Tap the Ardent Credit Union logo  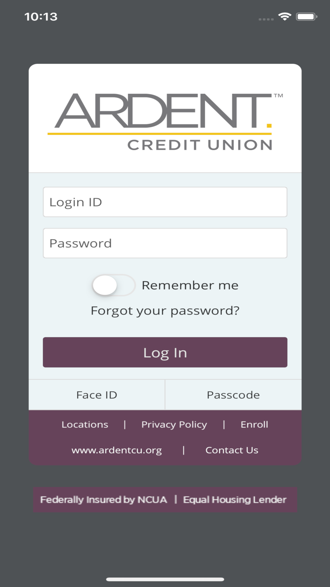coord(165,121)
